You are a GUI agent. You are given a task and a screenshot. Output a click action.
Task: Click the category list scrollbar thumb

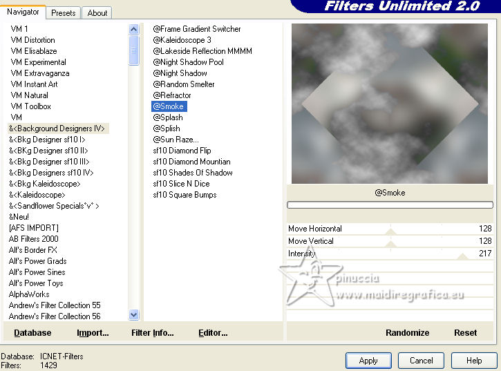pyautogui.click(x=134, y=50)
